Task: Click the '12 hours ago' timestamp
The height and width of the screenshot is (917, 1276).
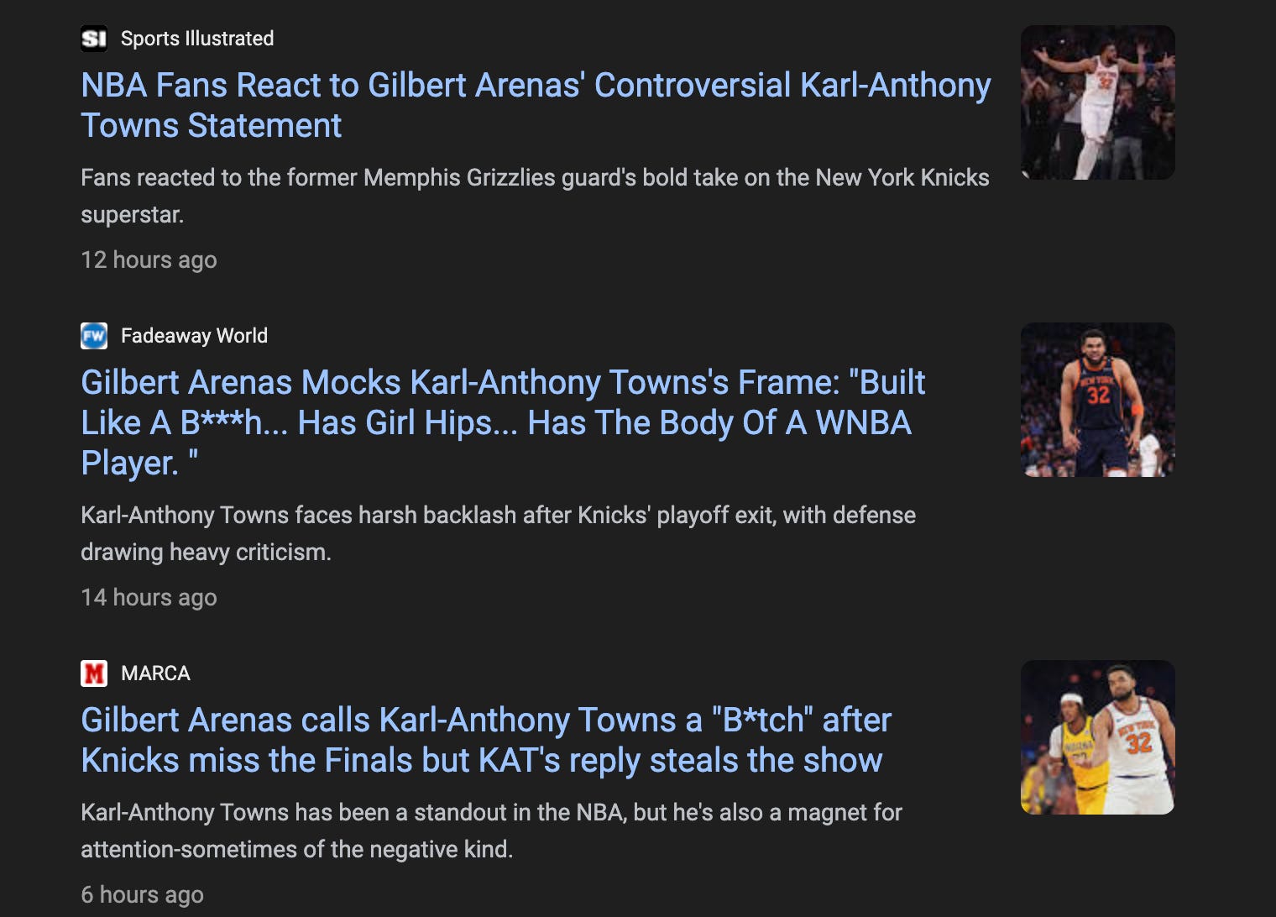Action: pos(149,260)
